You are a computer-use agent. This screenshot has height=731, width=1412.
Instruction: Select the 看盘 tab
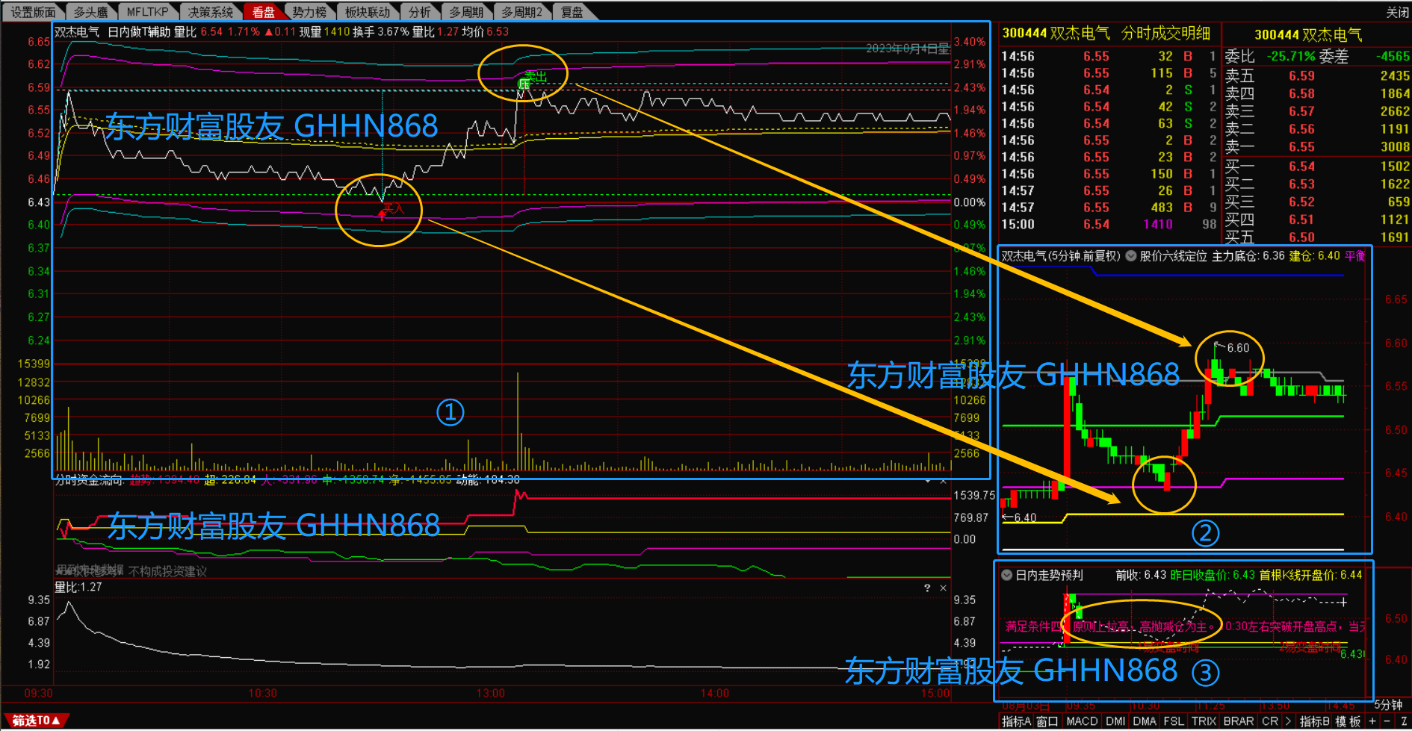click(263, 12)
